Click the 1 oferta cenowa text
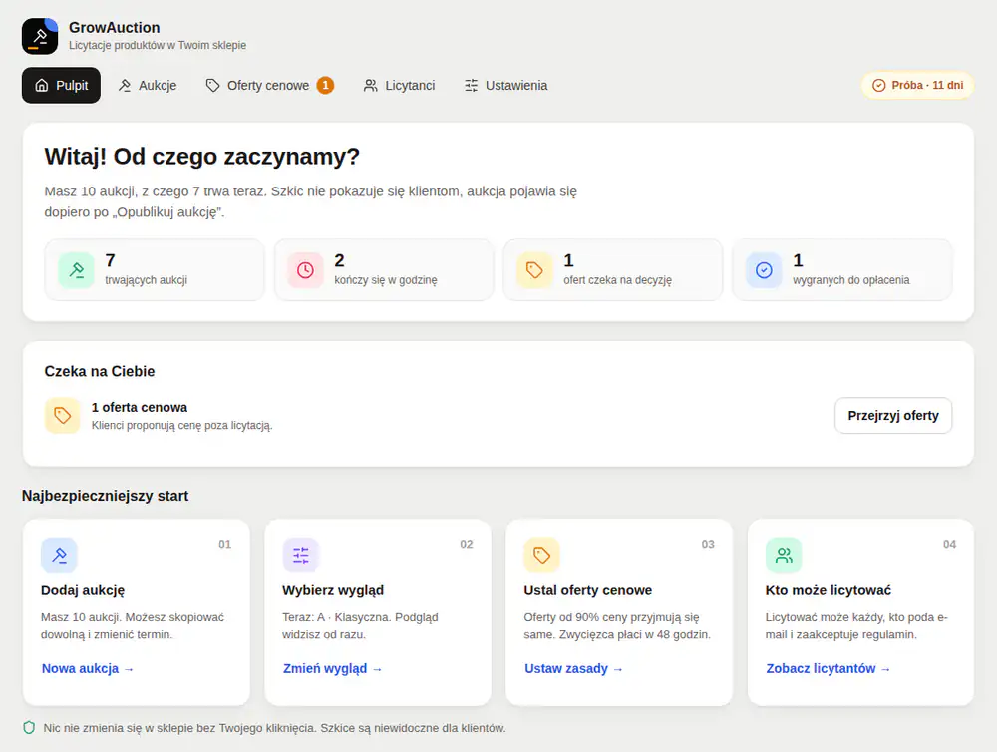The height and width of the screenshot is (752, 997). click(x=140, y=407)
